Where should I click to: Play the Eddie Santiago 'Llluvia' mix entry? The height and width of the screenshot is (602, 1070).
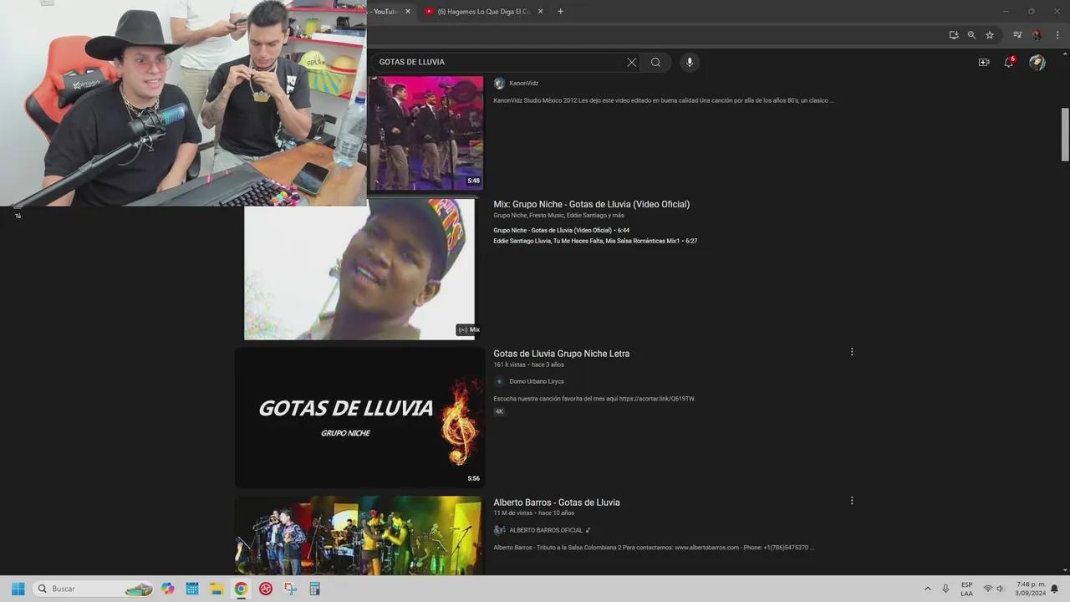point(595,241)
